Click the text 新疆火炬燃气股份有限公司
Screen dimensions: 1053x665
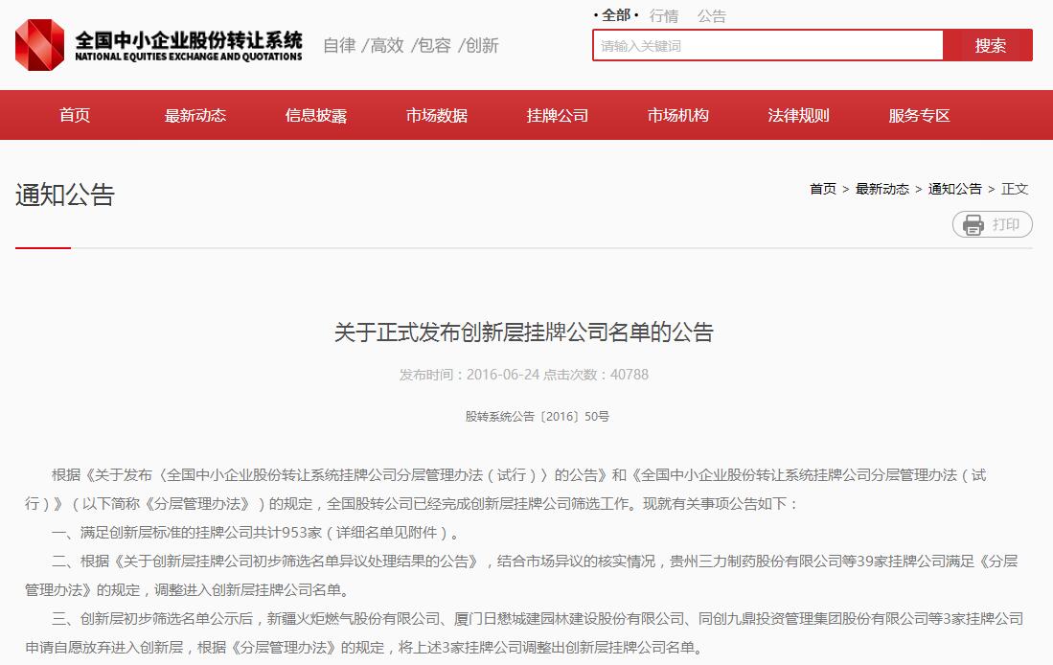point(354,619)
